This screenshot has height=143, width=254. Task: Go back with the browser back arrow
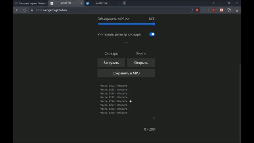pyautogui.click(x=17, y=10)
